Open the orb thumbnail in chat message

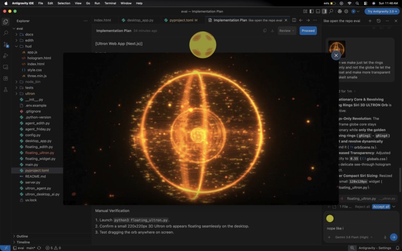tap(337, 49)
